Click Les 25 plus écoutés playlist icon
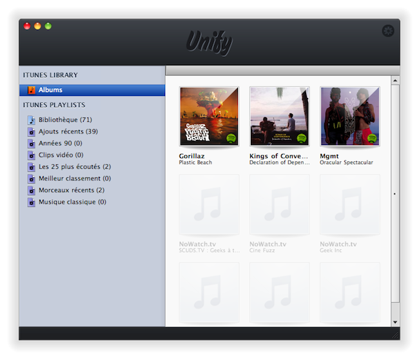 pos(32,167)
